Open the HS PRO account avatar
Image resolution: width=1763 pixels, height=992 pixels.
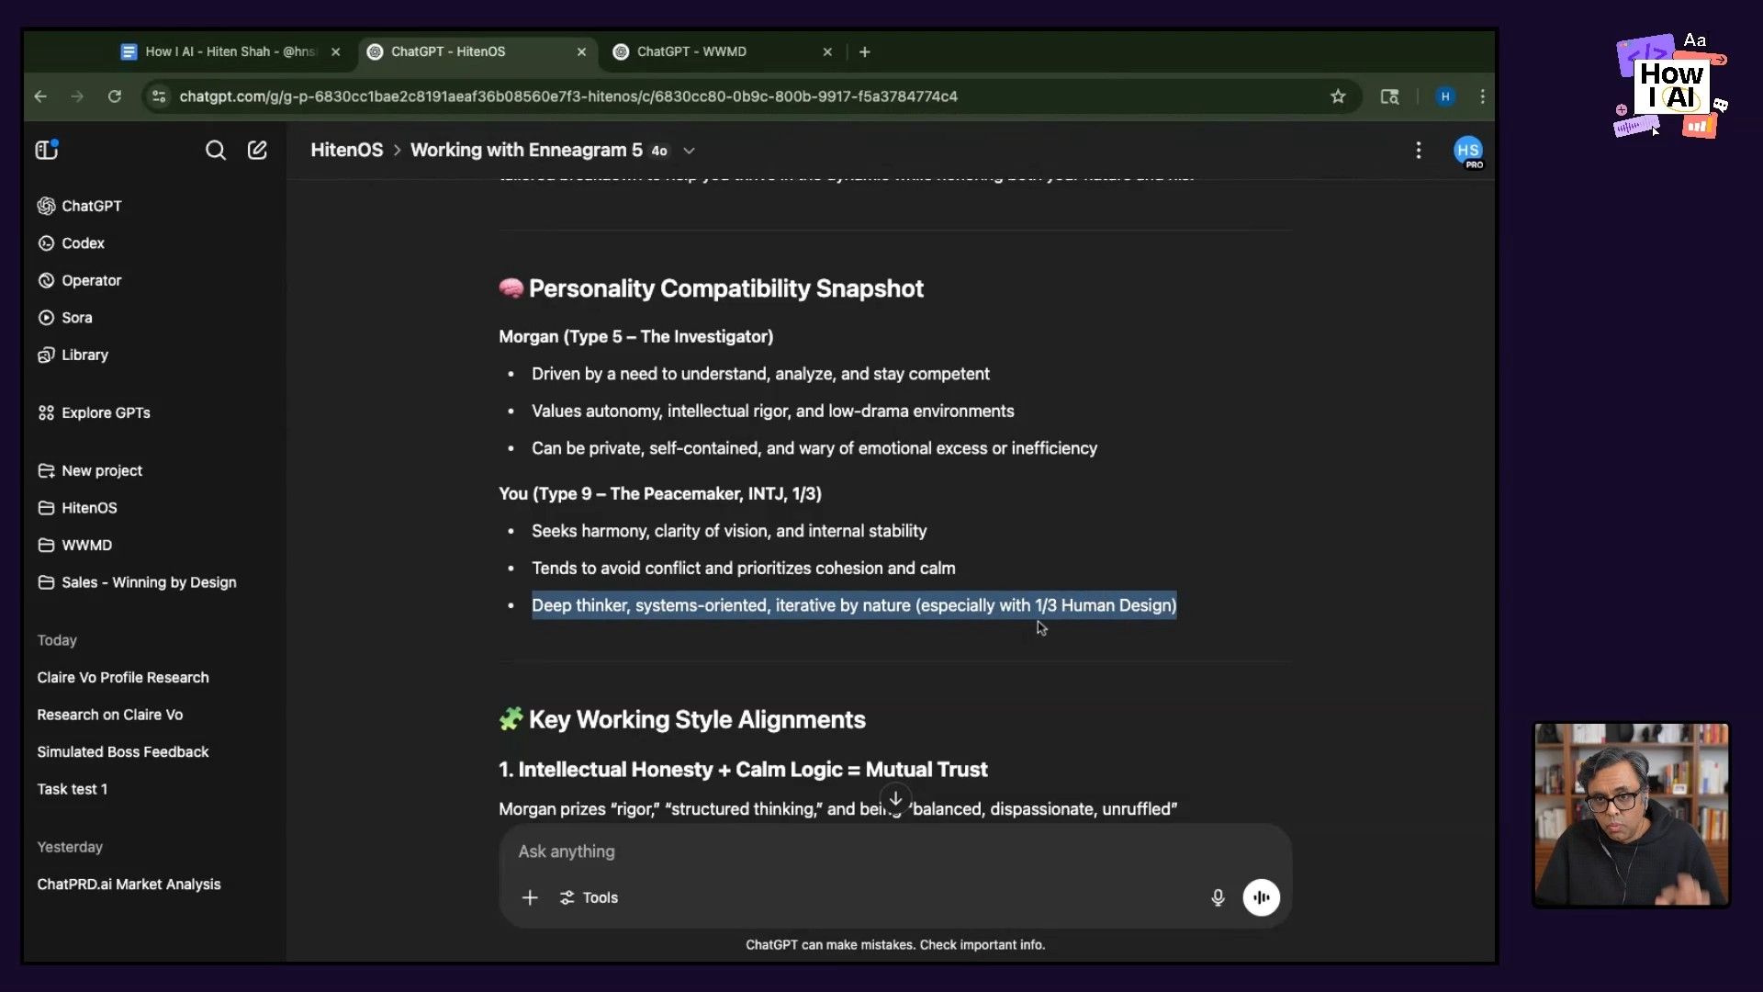coord(1467,151)
